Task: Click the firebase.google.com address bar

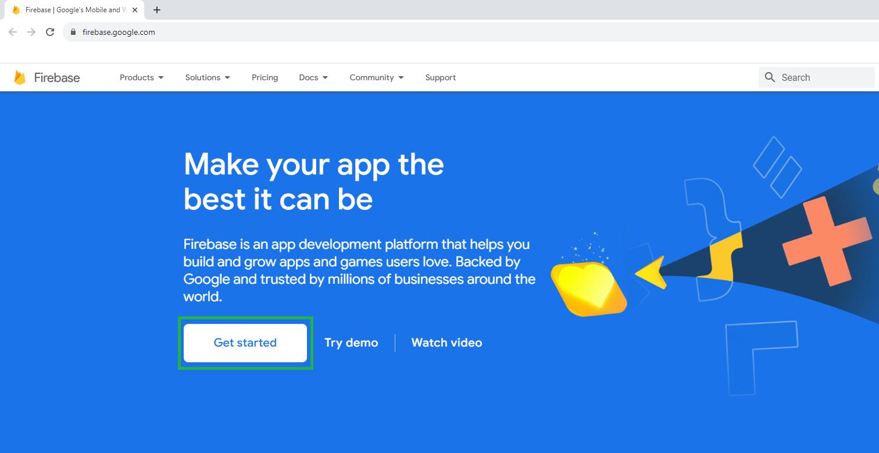Action: [471, 32]
